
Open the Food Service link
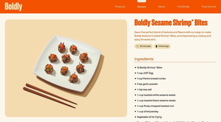tap(209, 7)
